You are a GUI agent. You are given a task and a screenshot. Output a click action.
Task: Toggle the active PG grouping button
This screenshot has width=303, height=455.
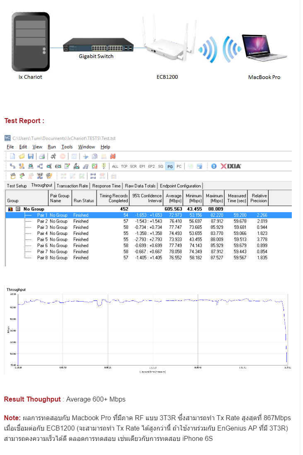pos(170,166)
